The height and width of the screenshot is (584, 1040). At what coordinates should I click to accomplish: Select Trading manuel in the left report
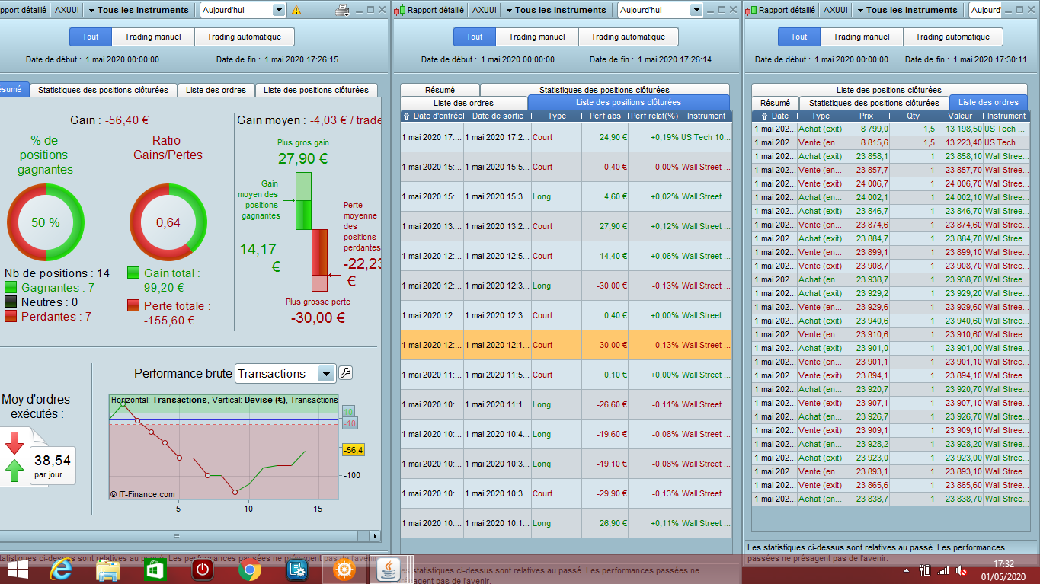(153, 37)
